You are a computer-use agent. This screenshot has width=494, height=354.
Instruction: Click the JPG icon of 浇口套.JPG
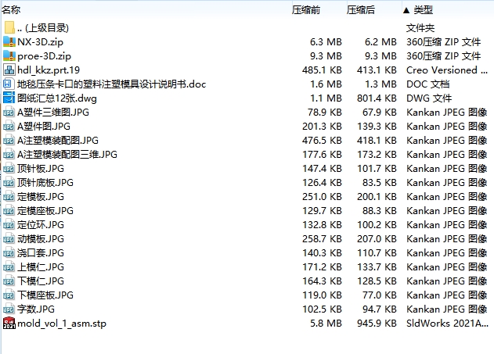pyautogui.click(x=9, y=253)
